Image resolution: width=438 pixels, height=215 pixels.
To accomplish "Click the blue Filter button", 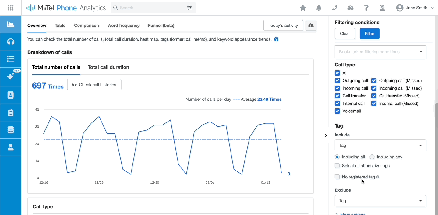I will (x=369, y=33).
